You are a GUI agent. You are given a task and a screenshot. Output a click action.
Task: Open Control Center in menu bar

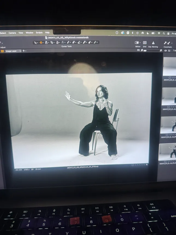click(x=168, y=34)
